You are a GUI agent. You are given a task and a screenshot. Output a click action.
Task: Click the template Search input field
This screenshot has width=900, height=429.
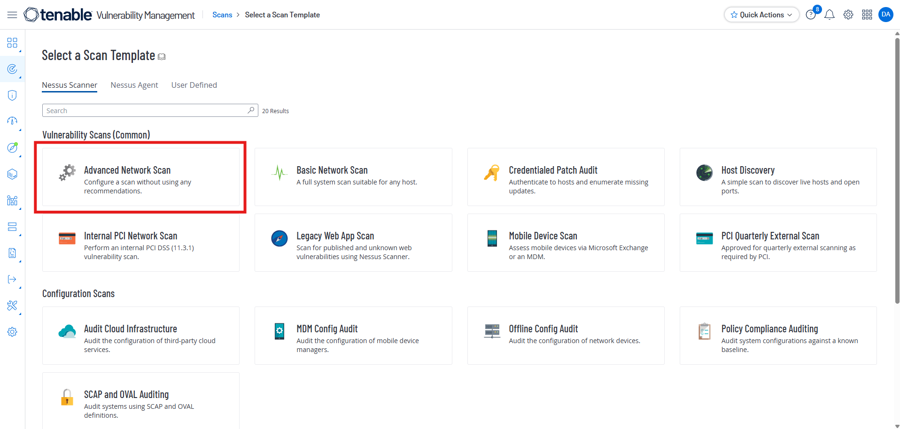point(145,111)
